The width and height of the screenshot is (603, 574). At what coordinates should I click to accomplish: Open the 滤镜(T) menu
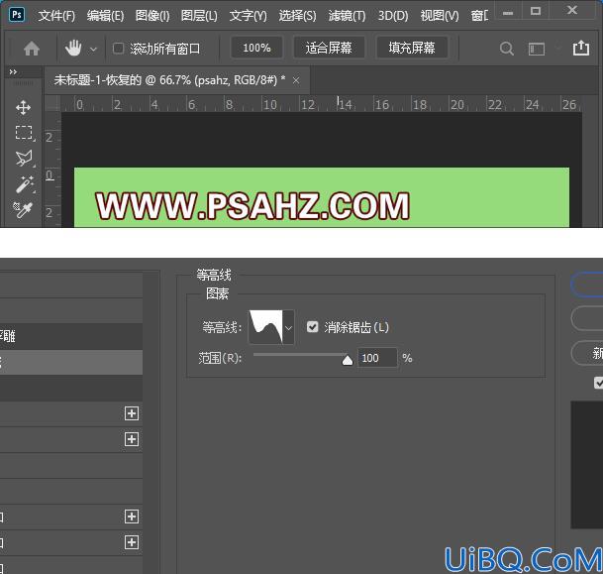[347, 16]
